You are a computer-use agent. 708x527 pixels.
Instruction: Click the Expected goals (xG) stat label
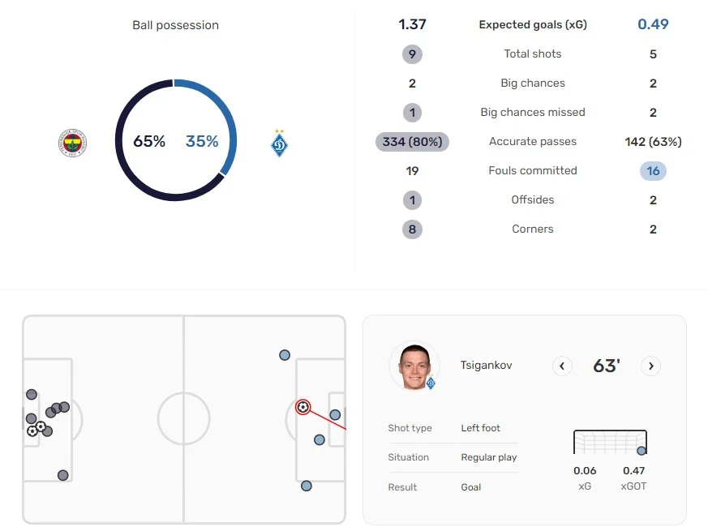[533, 24]
